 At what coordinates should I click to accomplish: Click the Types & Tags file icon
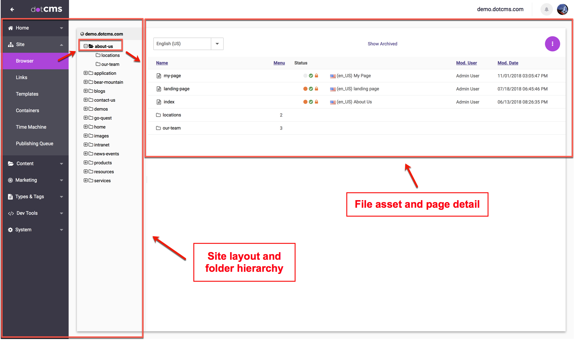tap(10, 197)
